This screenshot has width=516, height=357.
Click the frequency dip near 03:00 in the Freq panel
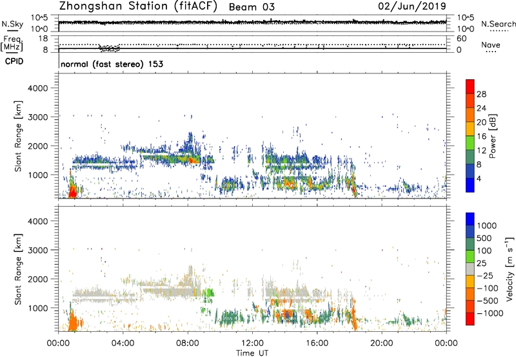pos(110,48)
